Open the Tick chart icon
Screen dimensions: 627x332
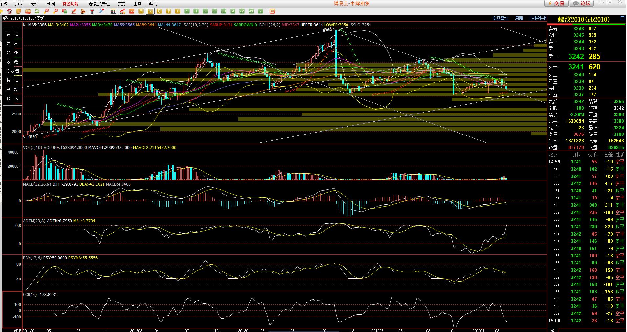click(x=132, y=11)
